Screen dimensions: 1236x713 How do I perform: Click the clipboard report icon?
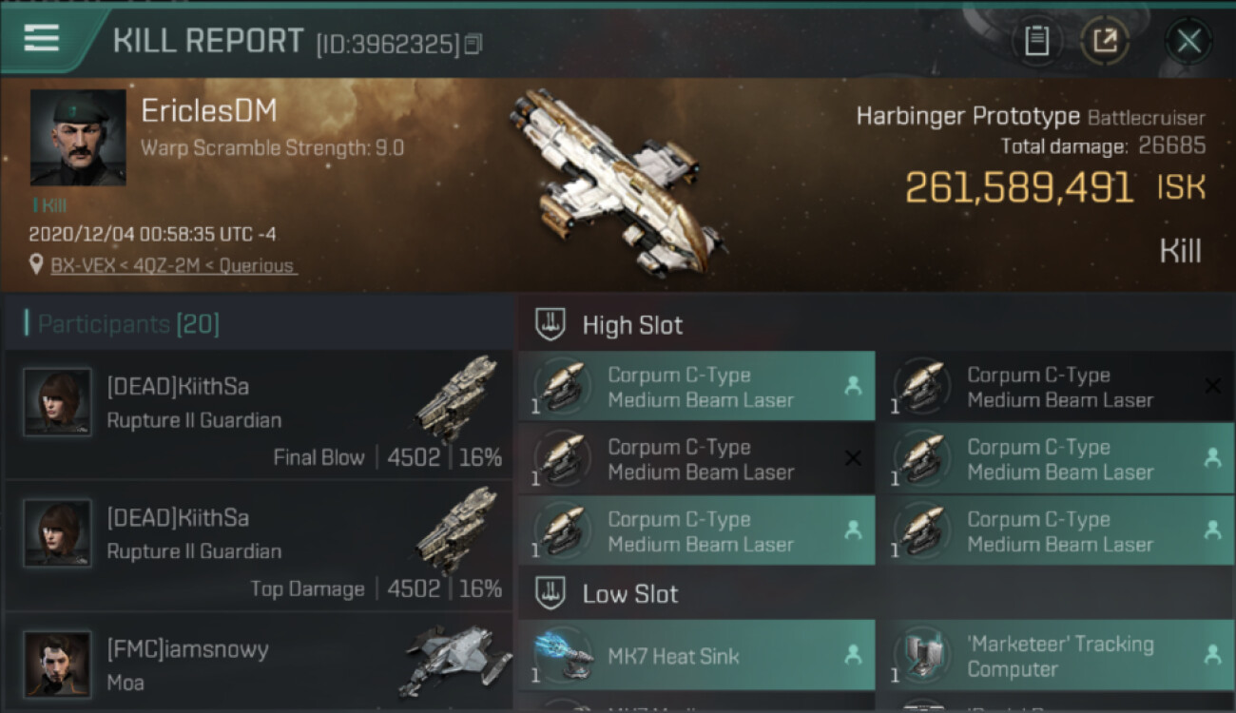coord(1037,41)
